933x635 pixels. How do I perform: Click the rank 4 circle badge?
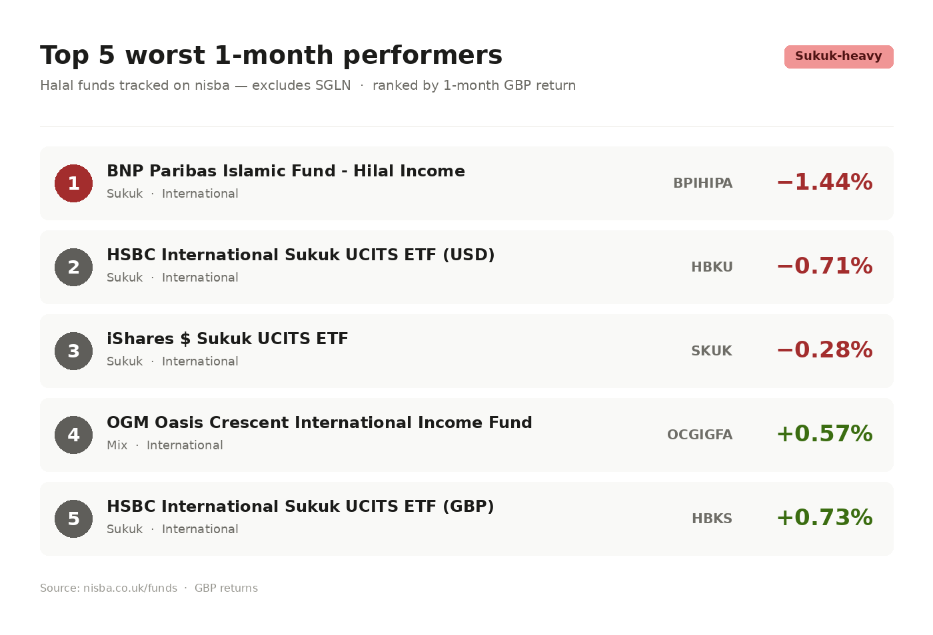(73, 435)
